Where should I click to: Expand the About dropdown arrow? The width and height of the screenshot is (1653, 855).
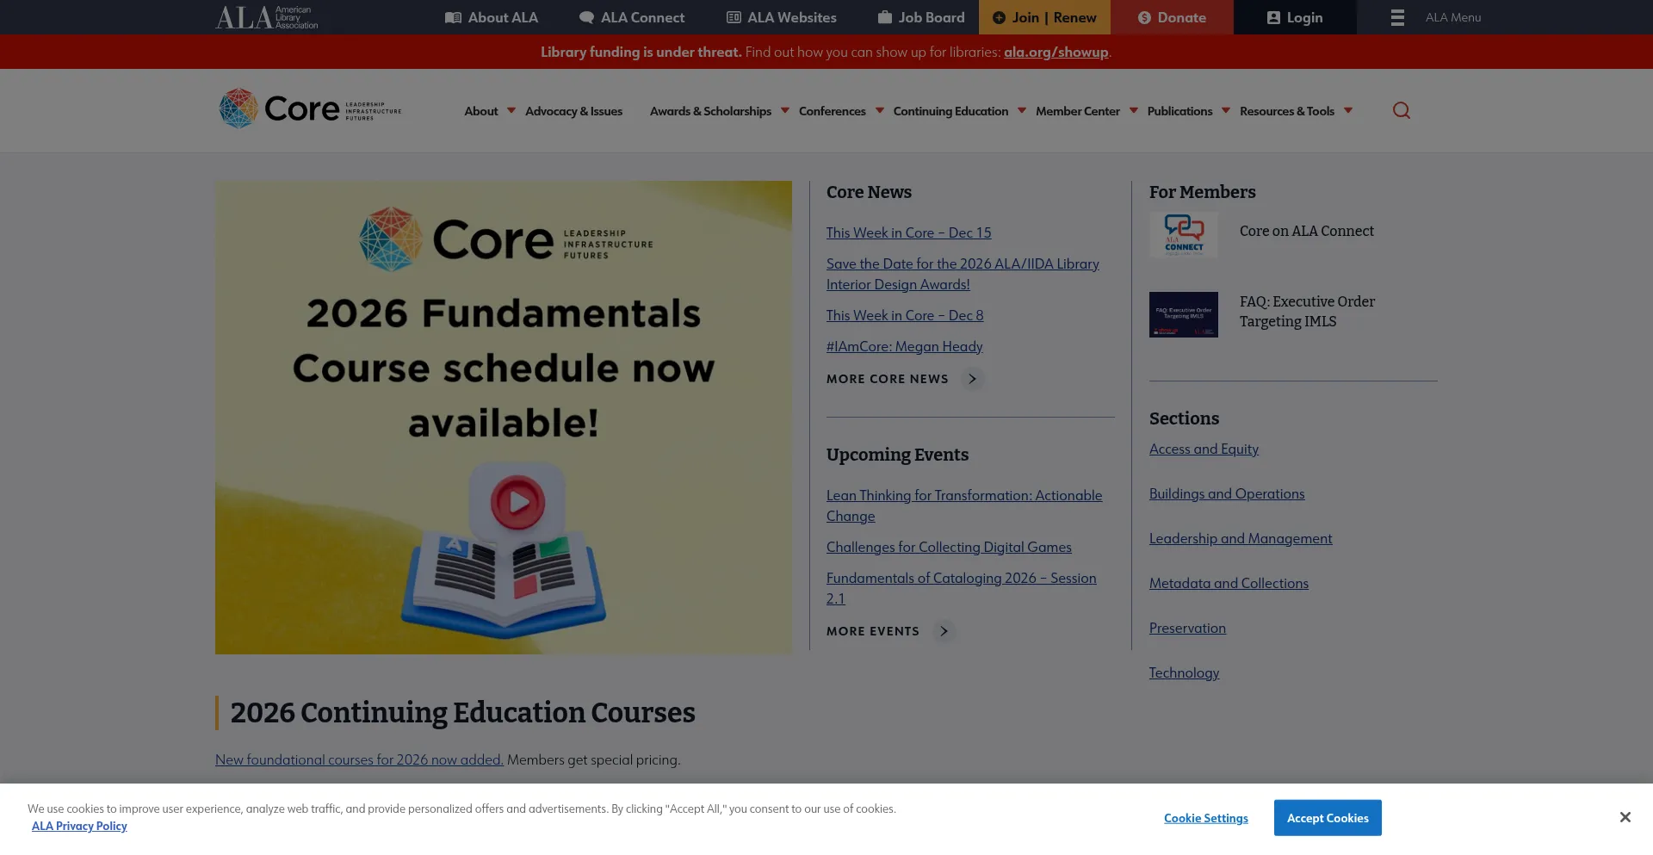tap(511, 111)
